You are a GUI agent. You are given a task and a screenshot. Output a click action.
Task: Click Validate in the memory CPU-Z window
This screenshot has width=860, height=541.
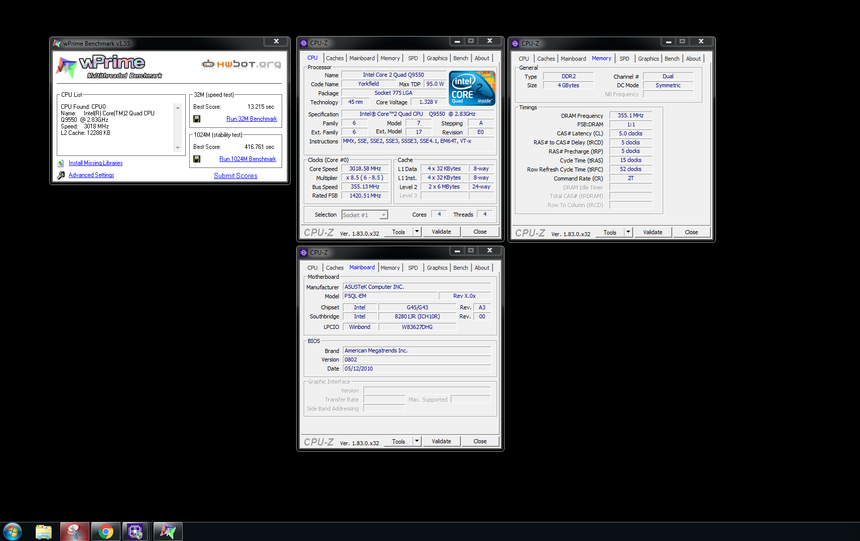click(x=653, y=232)
